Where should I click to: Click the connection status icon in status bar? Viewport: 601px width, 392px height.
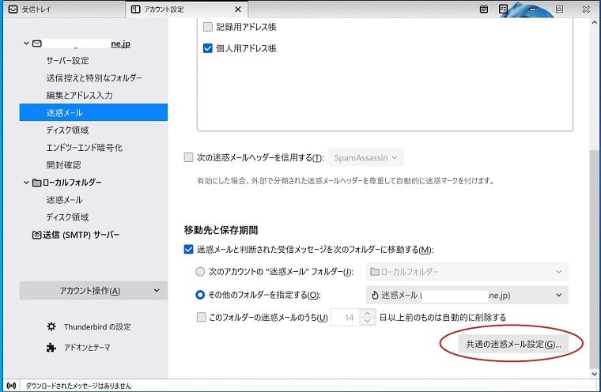tap(12, 386)
